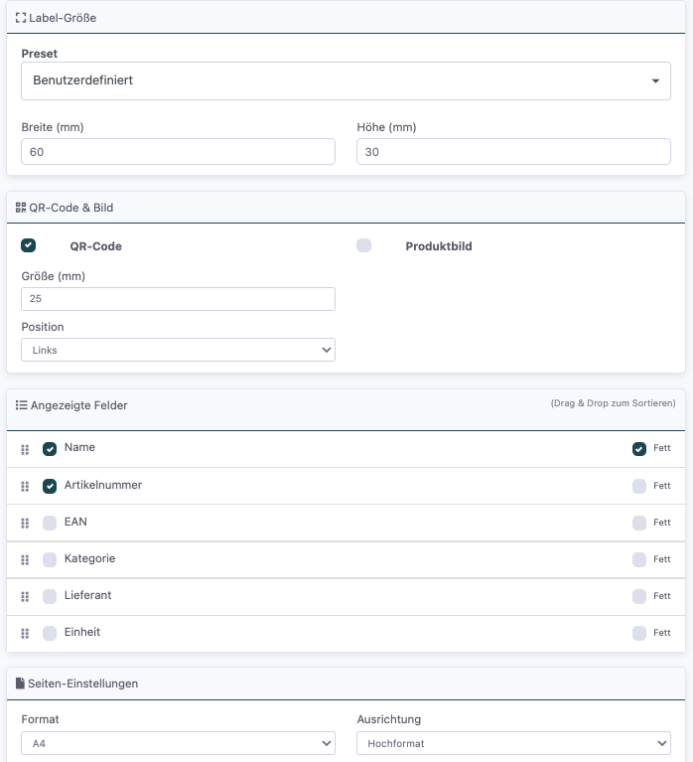Viewport: 693px width, 762px height.
Task: Click the QR-Code & Bild section icon
Action: [x=21, y=208]
